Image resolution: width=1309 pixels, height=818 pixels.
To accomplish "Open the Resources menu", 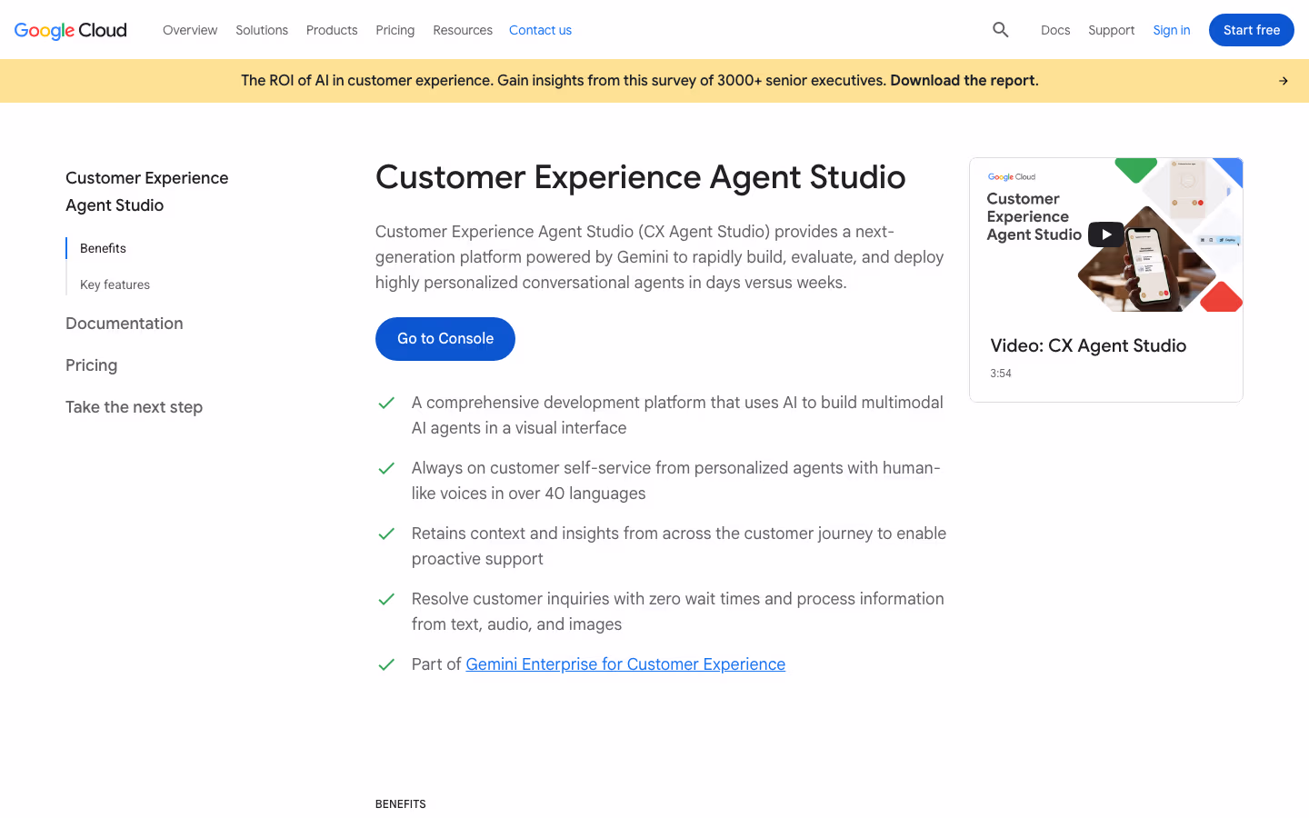I will coord(463,30).
